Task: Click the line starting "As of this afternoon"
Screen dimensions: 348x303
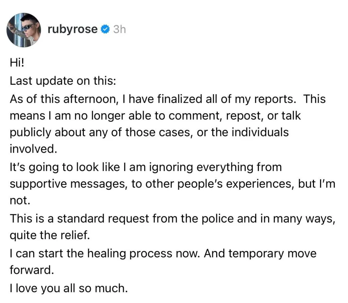Action: 168,99
